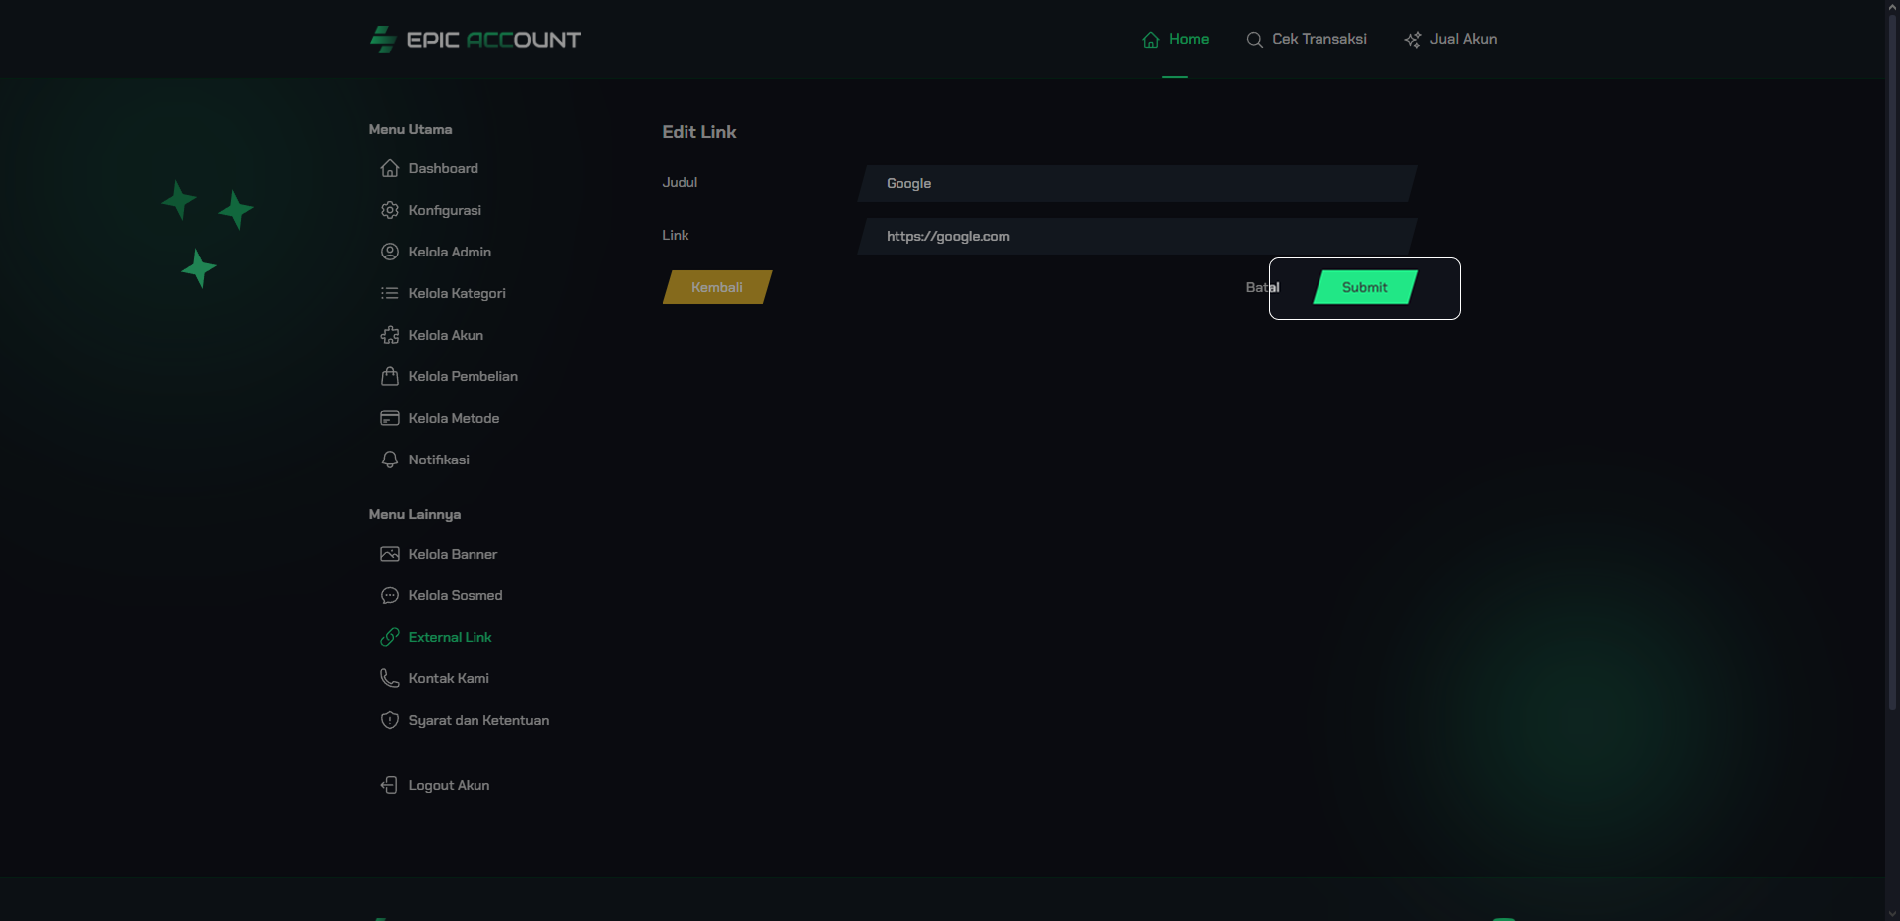
Task: Click the Epic Account logo
Action: click(475, 40)
